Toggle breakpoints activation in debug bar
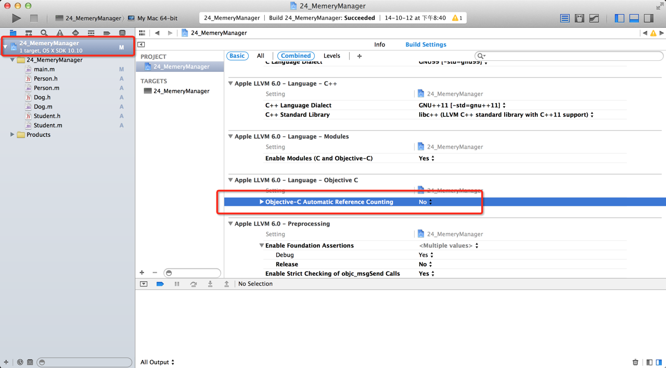Image resolution: width=666 pixels, height=368 pixels. (160, 284)
